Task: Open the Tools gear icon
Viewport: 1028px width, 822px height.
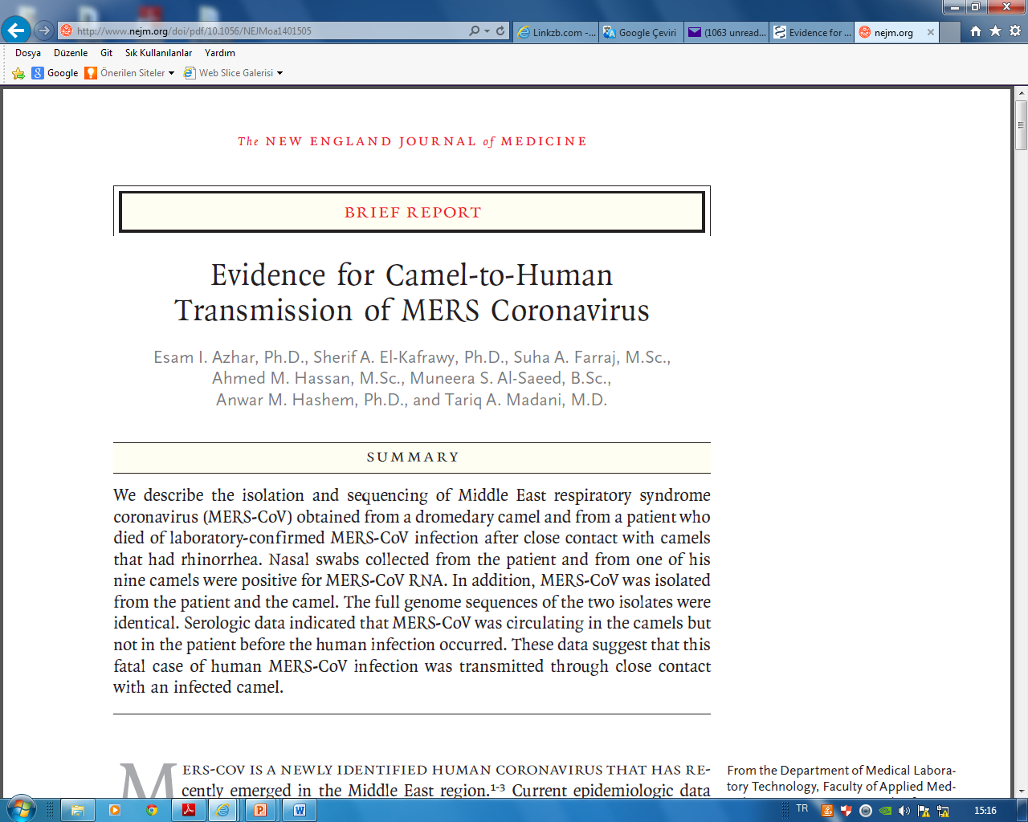Action: point(1015,31)
